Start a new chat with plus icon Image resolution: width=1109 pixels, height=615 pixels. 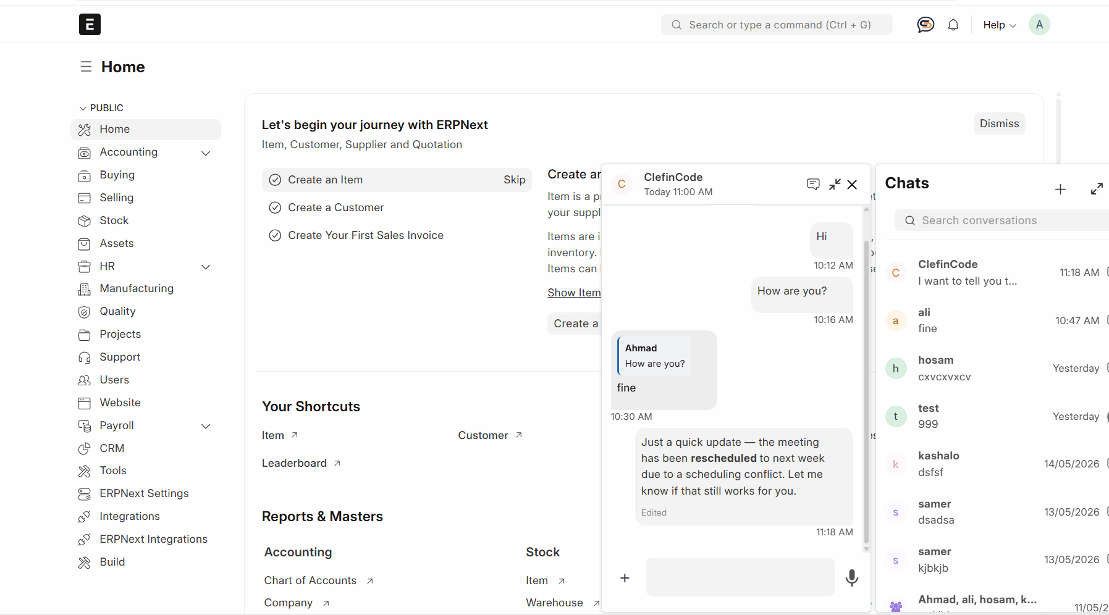click(1060, 189)
